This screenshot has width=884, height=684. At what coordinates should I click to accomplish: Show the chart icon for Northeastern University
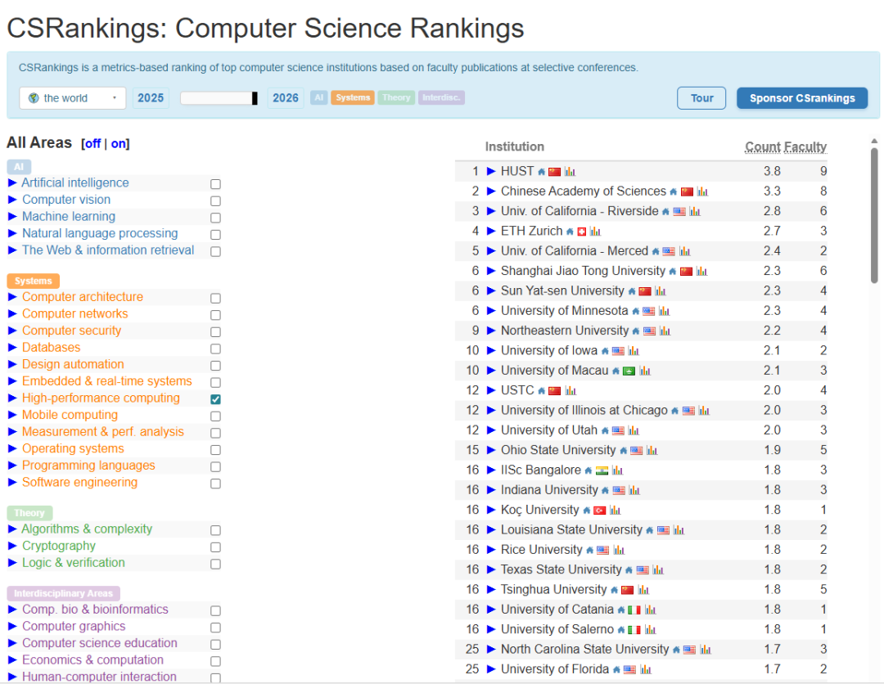(x=665, y=331)
